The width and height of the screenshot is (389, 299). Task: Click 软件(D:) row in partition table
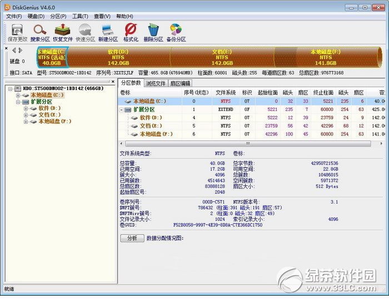pos(251,118)
